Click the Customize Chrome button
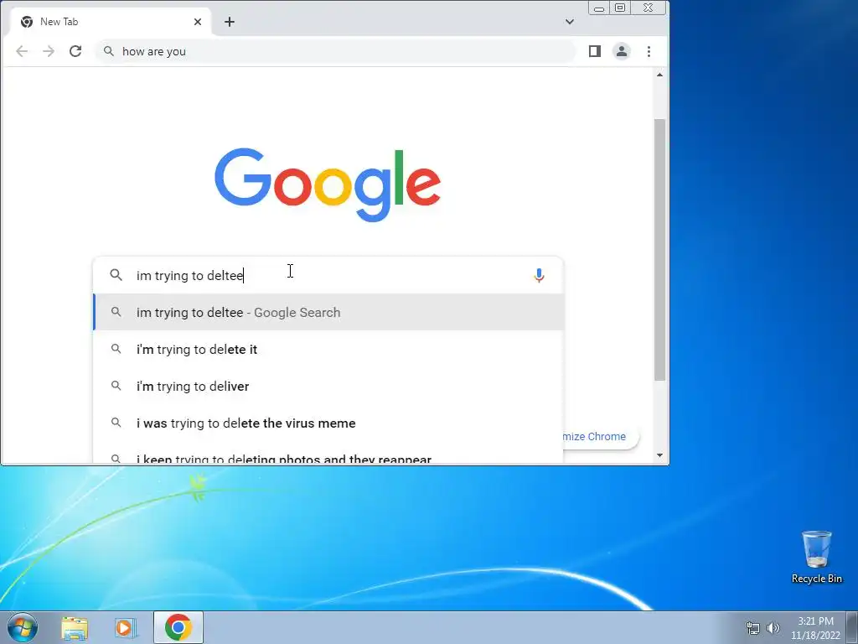Image resolution: width=858 pixels, height=644 pixels. (x=600, y=436)
